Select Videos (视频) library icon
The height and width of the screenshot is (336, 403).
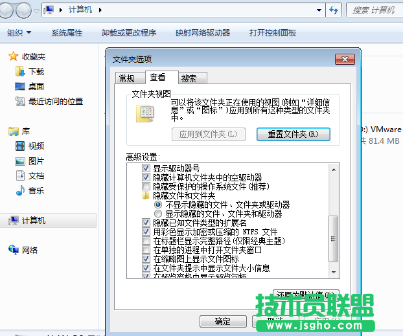[21, 146]
